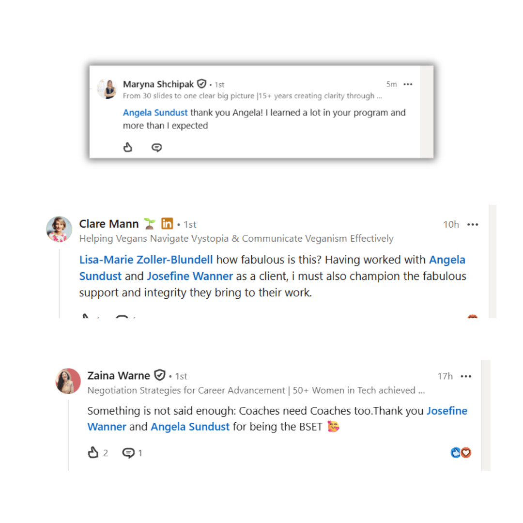Reply to Zaina Warne's comment
This screenshot has height=523, width=523.
point(128,453)
